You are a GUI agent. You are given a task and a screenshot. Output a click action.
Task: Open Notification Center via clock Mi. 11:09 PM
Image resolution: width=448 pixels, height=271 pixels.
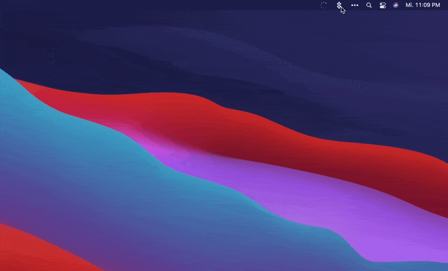coord(423,5)
